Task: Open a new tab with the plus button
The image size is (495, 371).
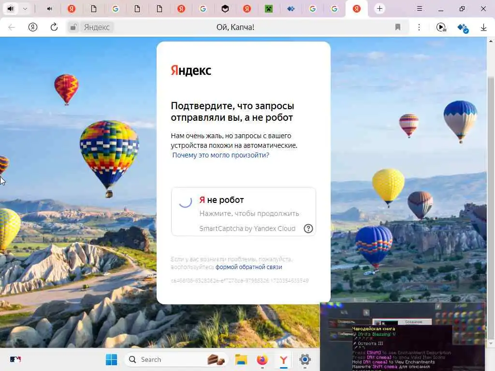Action: tap(379, 9)
